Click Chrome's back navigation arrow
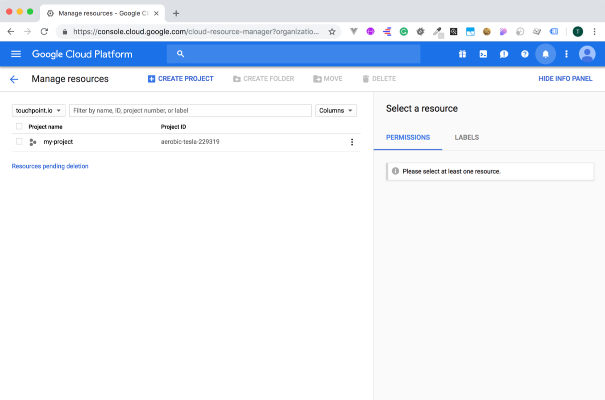 coord(11,32)
